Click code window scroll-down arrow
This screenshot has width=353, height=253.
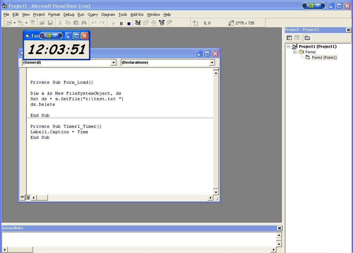point(216,192)
